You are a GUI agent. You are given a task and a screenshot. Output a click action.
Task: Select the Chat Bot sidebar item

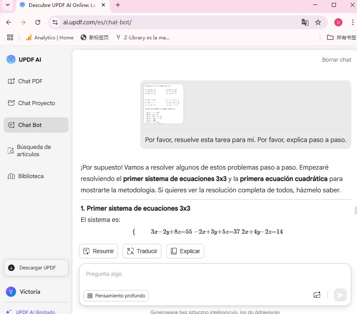point(36,125)
